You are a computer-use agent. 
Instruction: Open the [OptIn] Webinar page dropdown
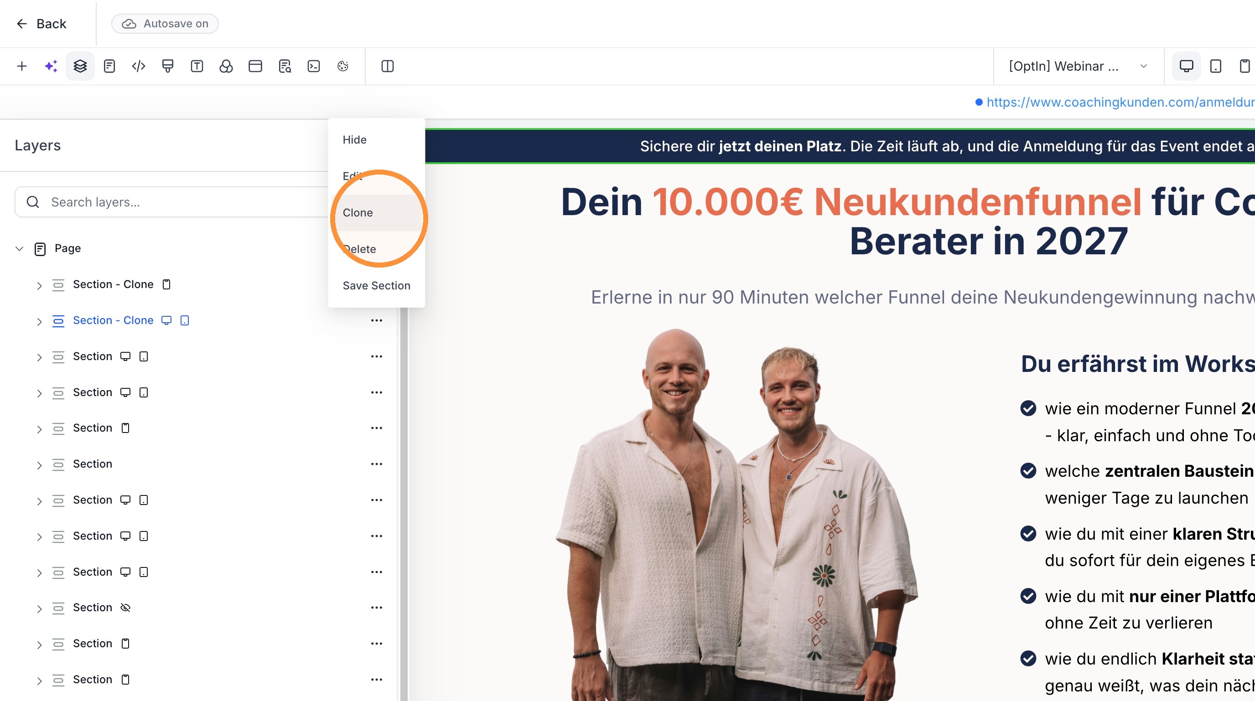click(x=1078, y=66)
